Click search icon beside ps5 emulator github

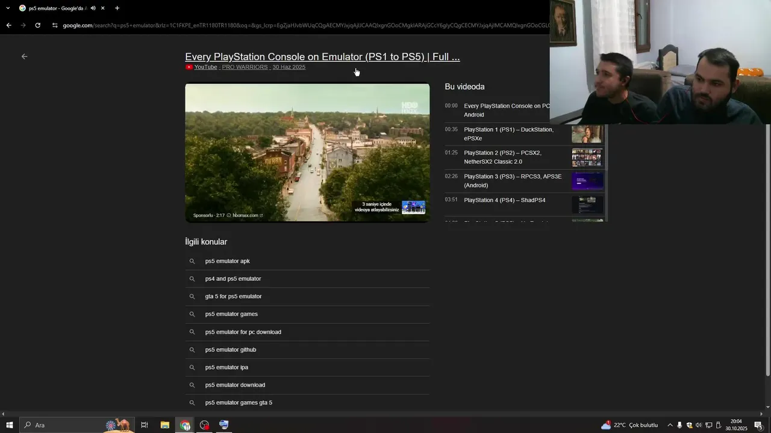point(192,349)
